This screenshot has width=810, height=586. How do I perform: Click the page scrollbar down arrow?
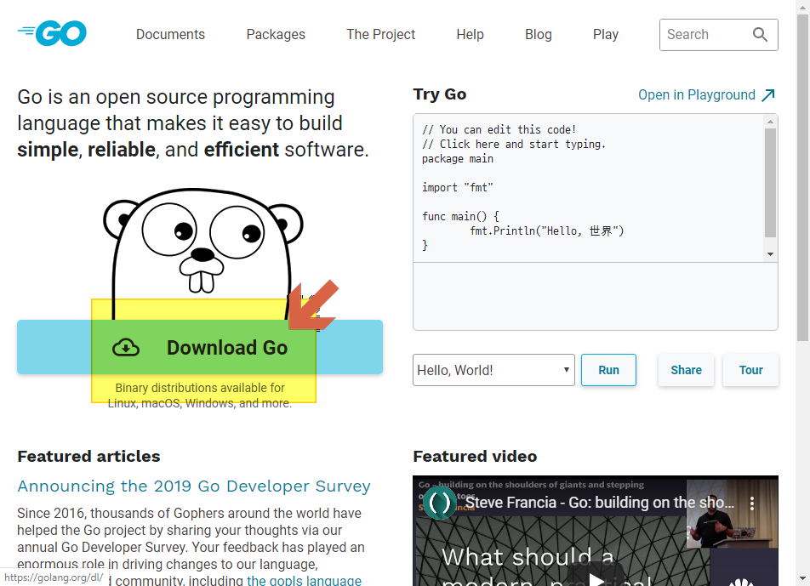[x=802, y=579]
